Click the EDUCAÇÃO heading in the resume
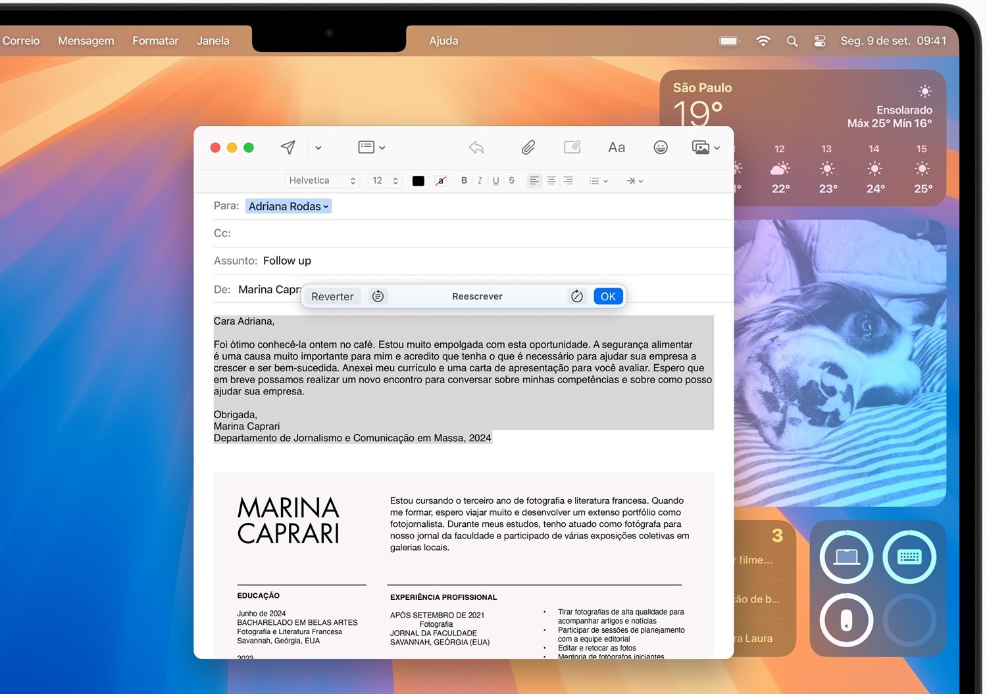This screenshot has height=694, width=987. click(258, 595)
